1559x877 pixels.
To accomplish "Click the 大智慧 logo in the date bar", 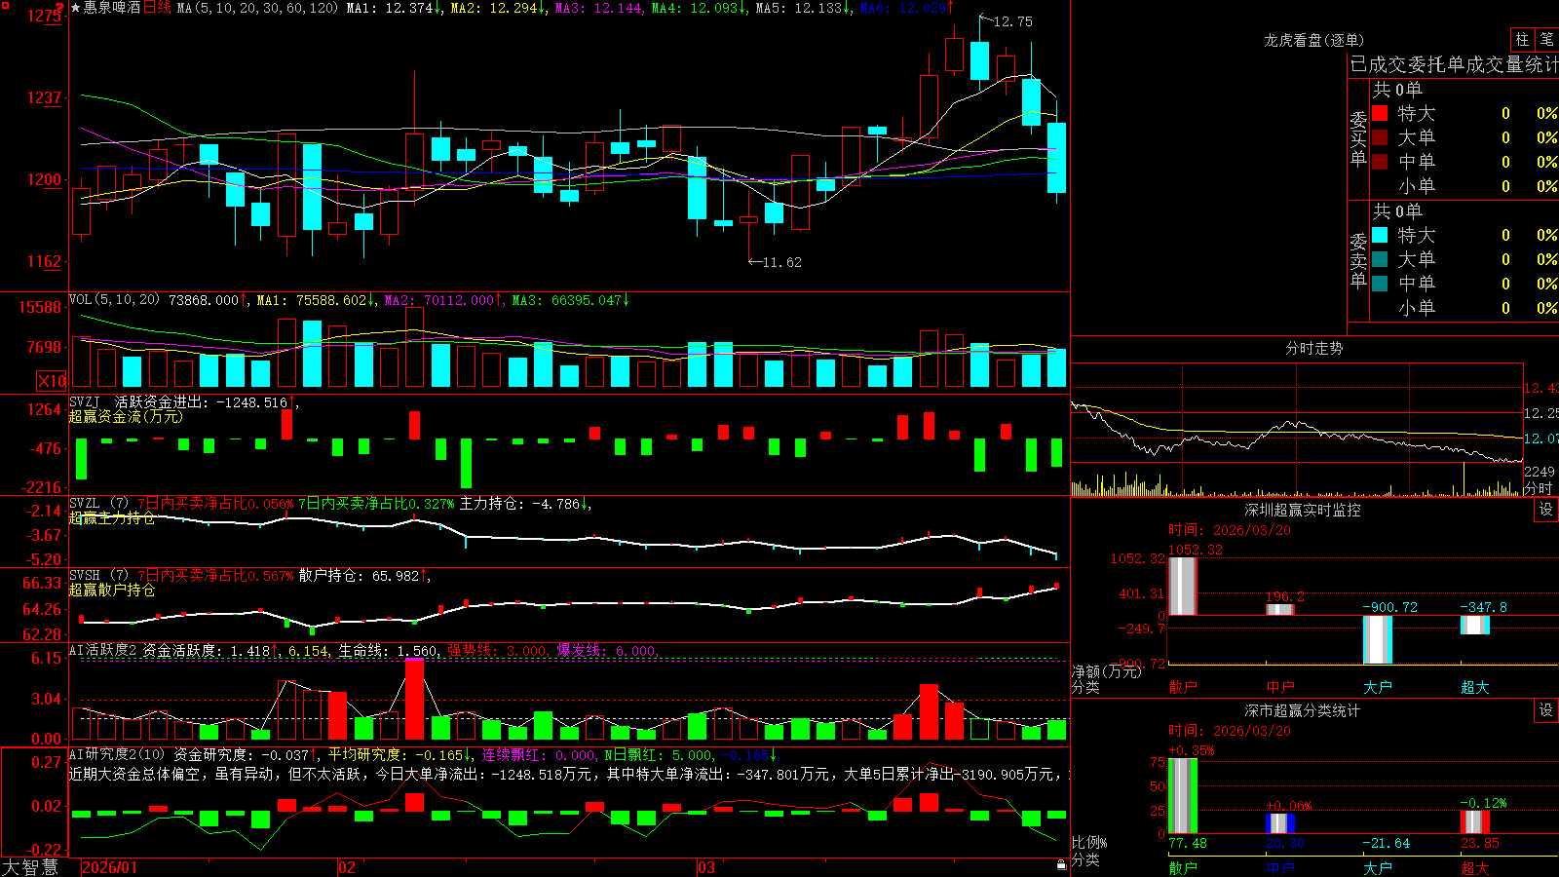I will [x=30, y=866].
